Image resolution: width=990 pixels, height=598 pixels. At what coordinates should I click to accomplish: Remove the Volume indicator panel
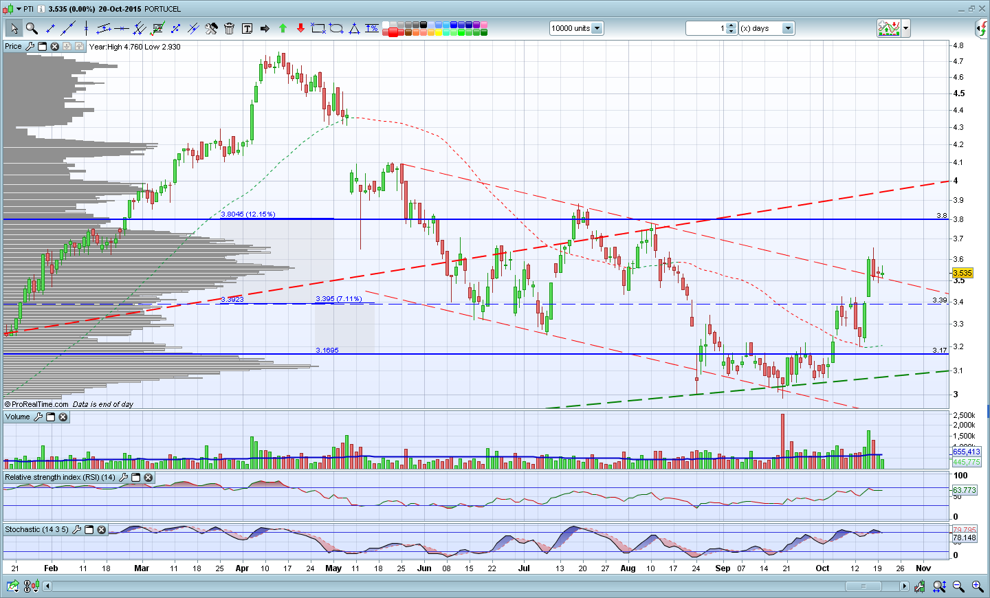click(63, 417)
